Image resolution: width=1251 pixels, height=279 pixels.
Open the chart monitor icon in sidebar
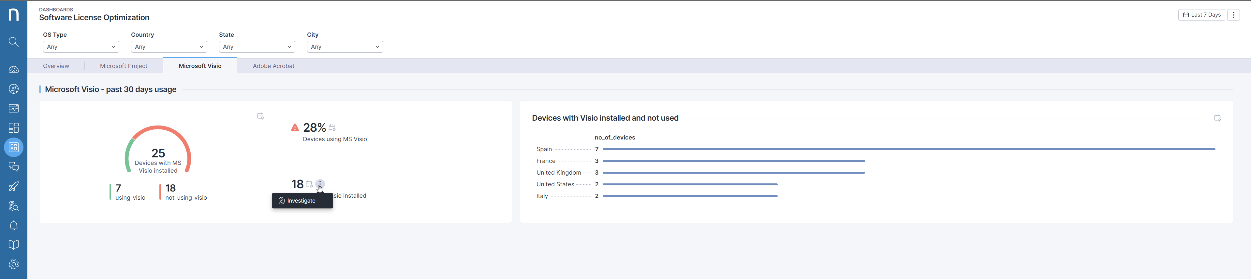(14, 109)
